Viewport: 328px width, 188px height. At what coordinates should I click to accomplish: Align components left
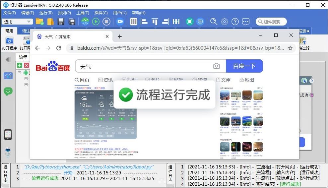point(144,22)
